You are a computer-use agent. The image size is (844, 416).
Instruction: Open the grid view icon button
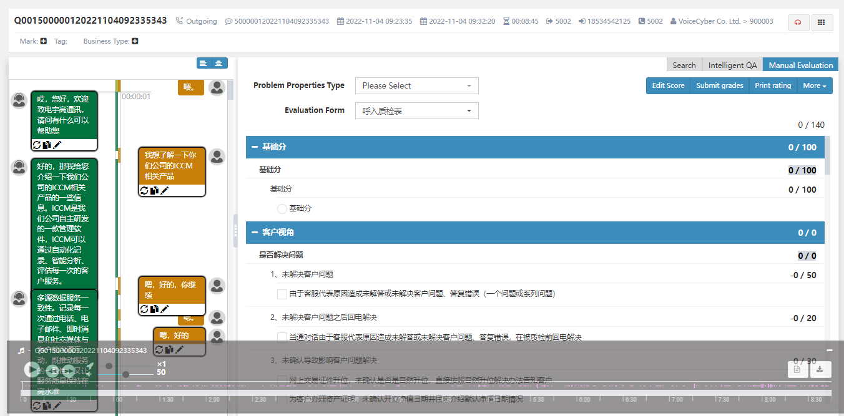point(821,22)
